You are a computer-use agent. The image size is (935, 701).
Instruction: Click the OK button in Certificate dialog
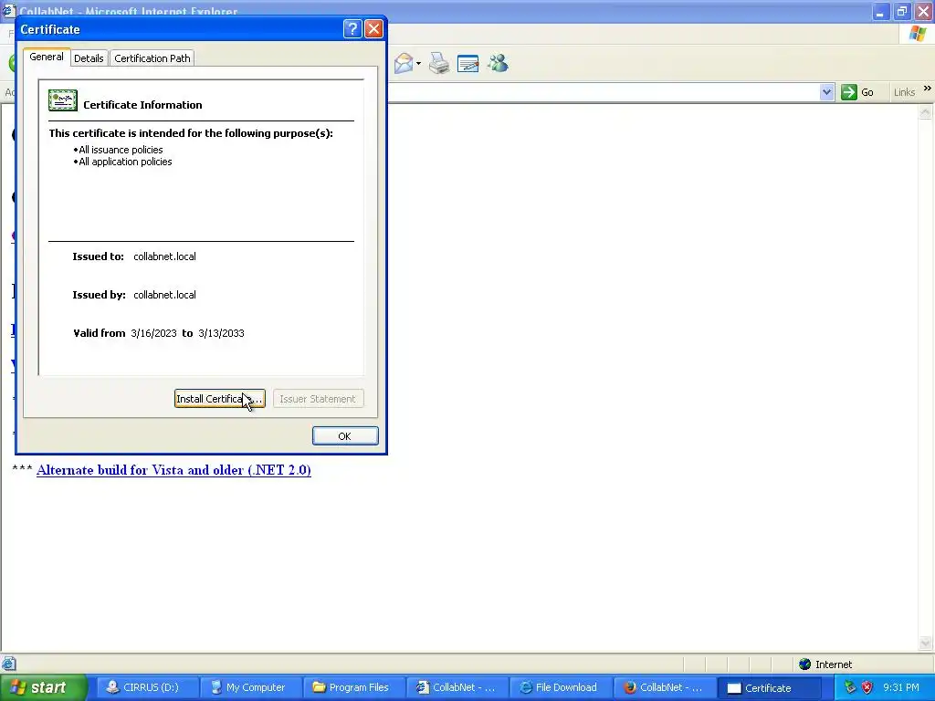pos(344,436)
